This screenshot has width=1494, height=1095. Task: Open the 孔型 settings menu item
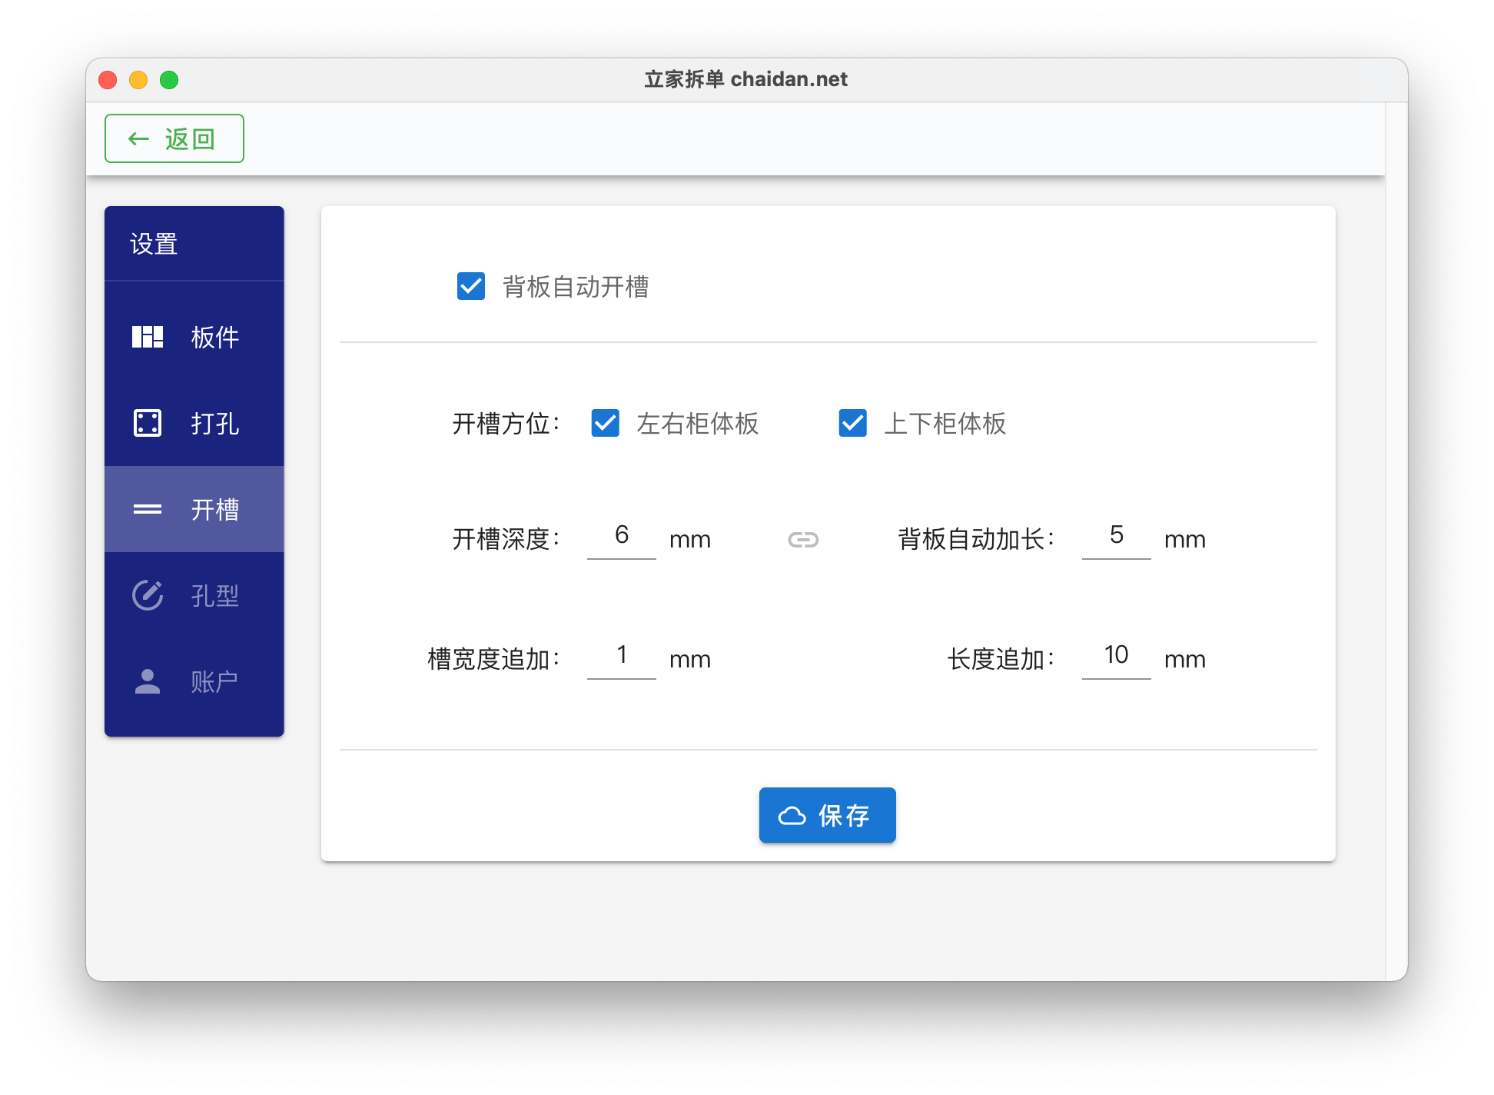tap(194, 595)
